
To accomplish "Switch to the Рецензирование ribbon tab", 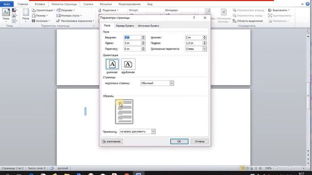I will [129, 4].
